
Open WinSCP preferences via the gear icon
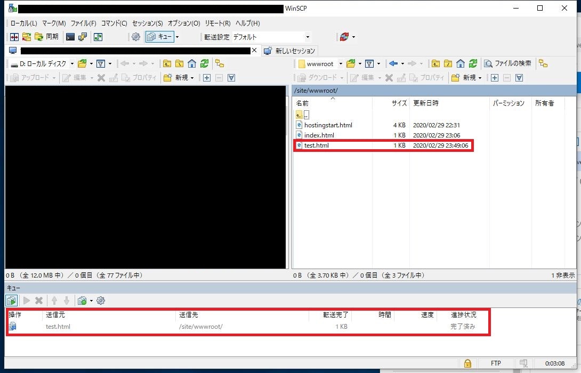point(136,37)
